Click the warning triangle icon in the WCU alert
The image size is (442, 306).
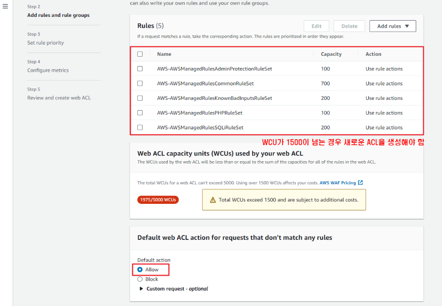click(213, 200)
